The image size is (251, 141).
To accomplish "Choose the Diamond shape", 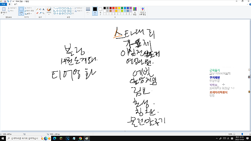I will coord(57,11).
